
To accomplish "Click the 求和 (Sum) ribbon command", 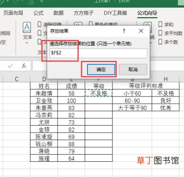I will point(166,25).
